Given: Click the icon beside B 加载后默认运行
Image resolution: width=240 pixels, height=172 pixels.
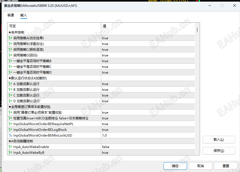Looking at the screenshot, I should [x=10, y=89].
